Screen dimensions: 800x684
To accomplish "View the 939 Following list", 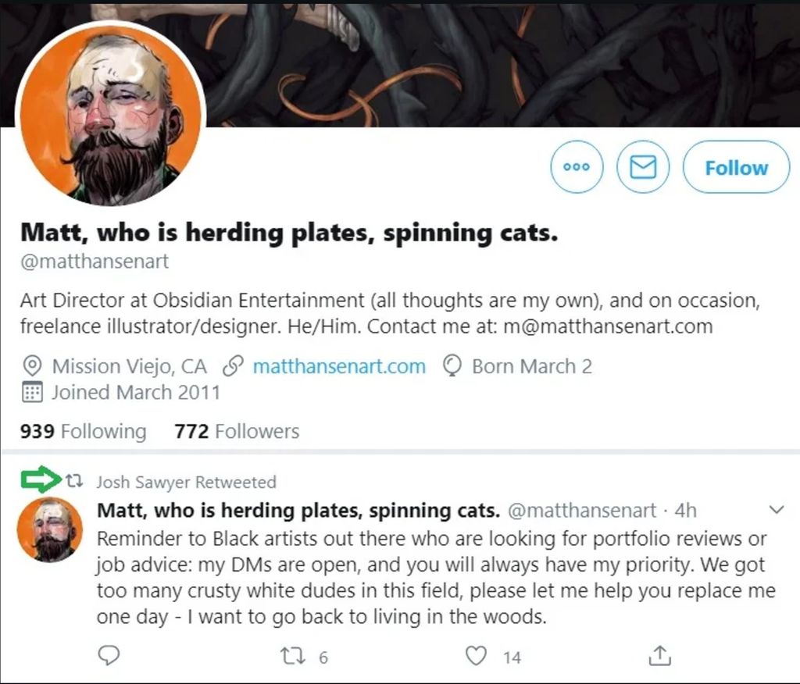I will pos(83,431).
